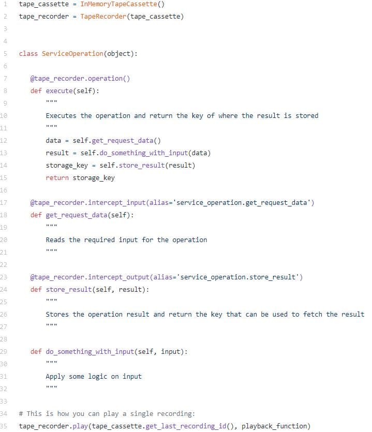
Task: Click do_something_with_input call on line 13
Action: click(143, 153)
